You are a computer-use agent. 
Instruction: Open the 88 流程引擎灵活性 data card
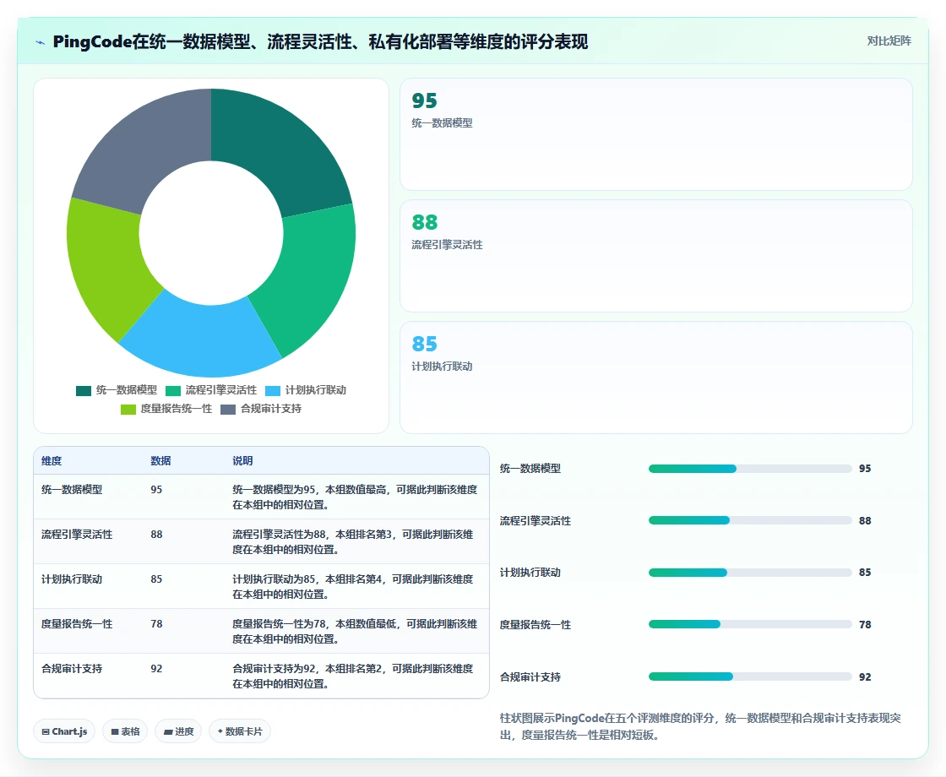(655, 256)
